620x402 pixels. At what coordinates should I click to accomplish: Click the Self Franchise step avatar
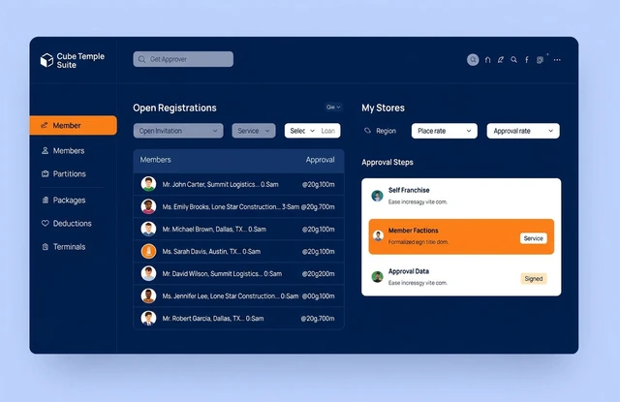coord(377,196)
